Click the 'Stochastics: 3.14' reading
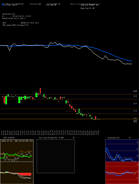This screenshot has width=139, height=184. coord(8,14)
